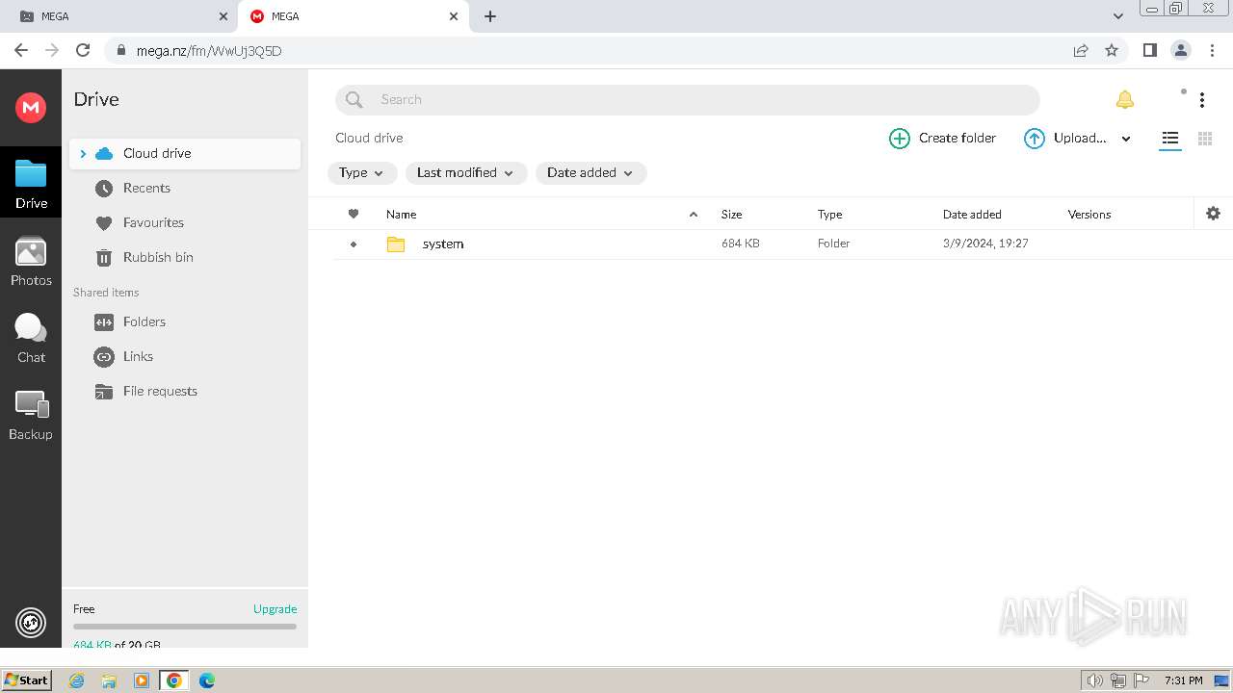Go back in browser
Viewport: 1233px width, 693px height.
(x=21, y=50)
